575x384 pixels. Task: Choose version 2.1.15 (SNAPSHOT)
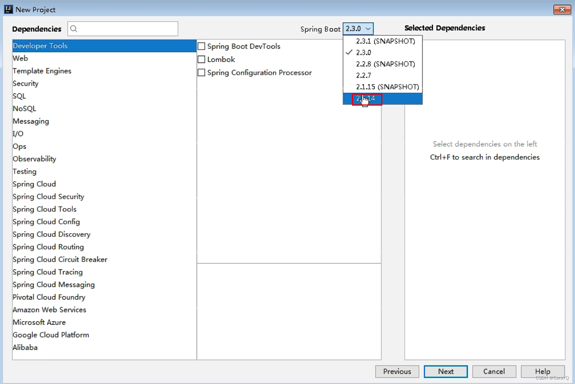tap(383, 87)
